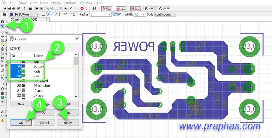
Task: Click the Zoom out magnifier icon
Action: pyautogui.click(x=56, y=8)
